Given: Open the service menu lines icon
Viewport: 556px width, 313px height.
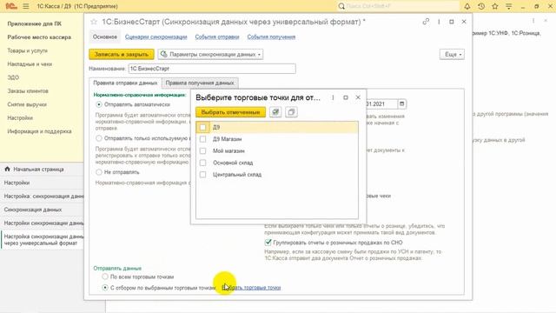Looking at the screenshot, I should [509, 6].
